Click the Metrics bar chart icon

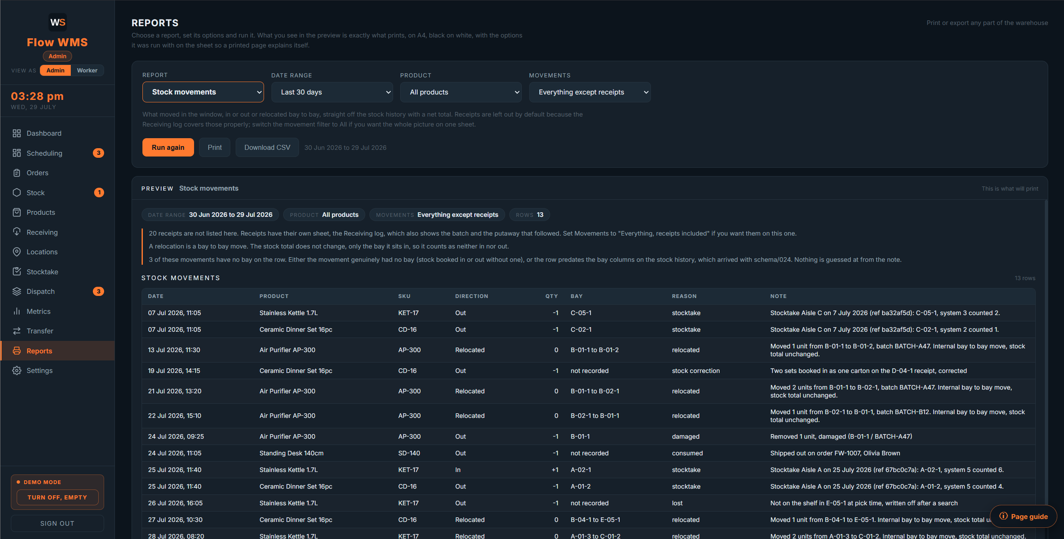coord(17,311)
